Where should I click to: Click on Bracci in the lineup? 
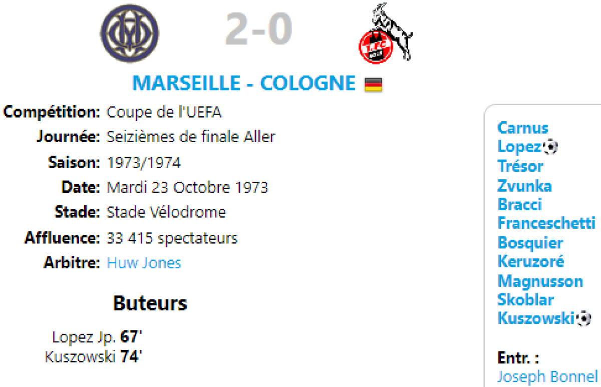click(519, 205)
